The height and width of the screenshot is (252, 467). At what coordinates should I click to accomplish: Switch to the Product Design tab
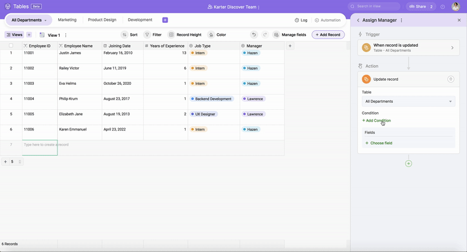102,20
